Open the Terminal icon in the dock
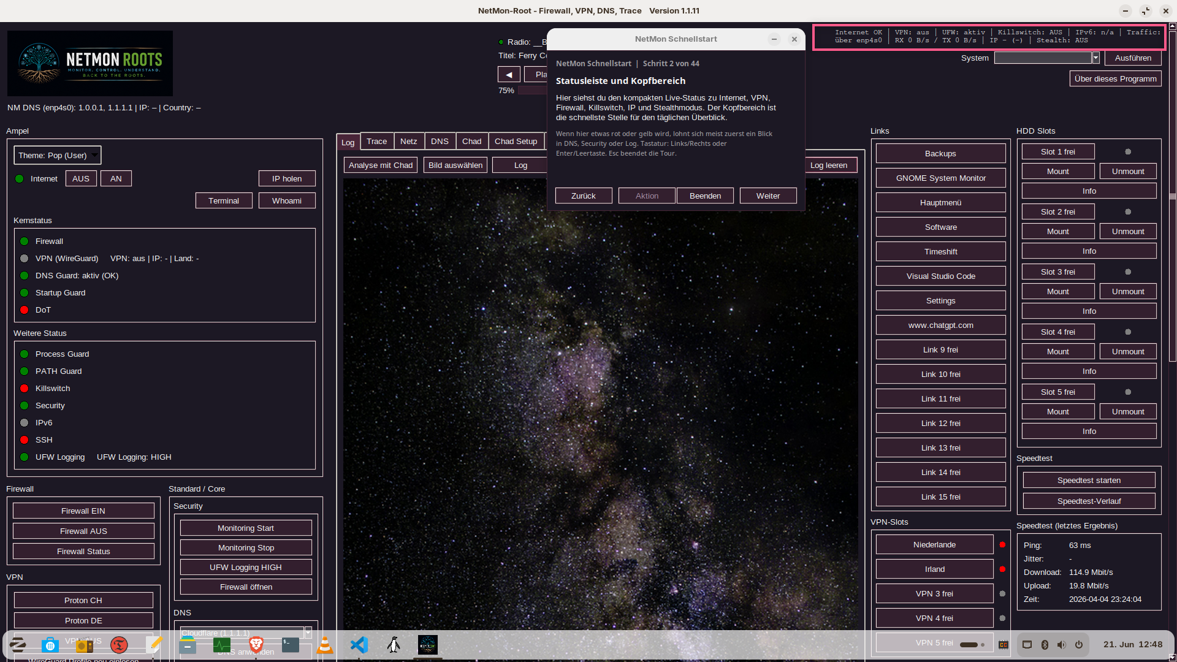 291,644
